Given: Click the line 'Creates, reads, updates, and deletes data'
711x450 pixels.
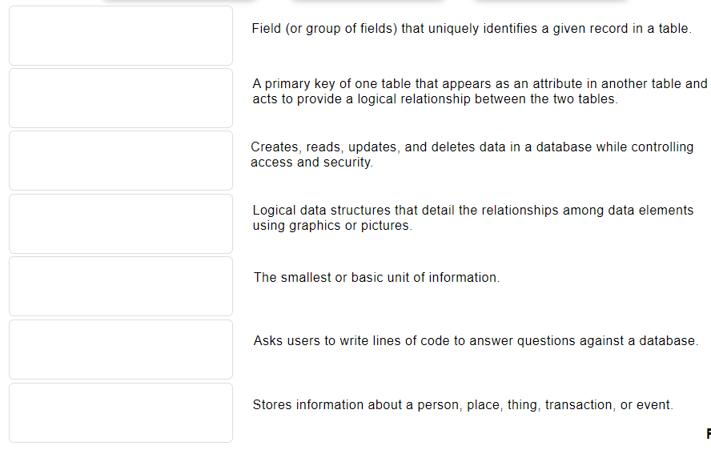Looking at the screenshot, I should tap(472, 147).
